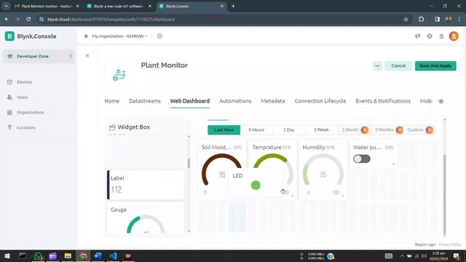Click the upgrade badge on 3 Months
The width and height of the screenshot is (466, 262).
coord(400,130)
